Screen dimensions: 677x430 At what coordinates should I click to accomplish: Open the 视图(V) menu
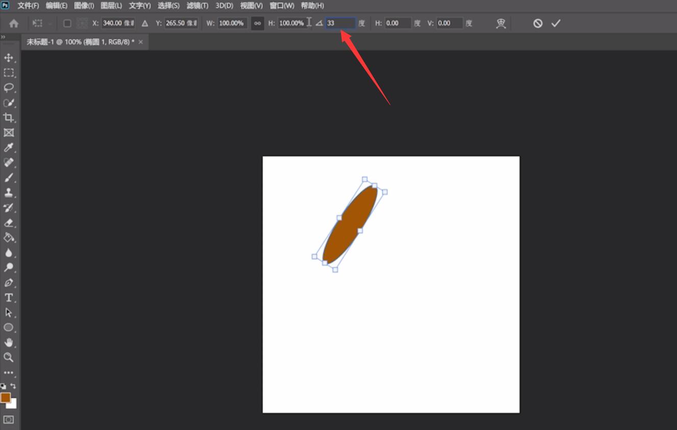pyautogui.click(x=251, y=6)
